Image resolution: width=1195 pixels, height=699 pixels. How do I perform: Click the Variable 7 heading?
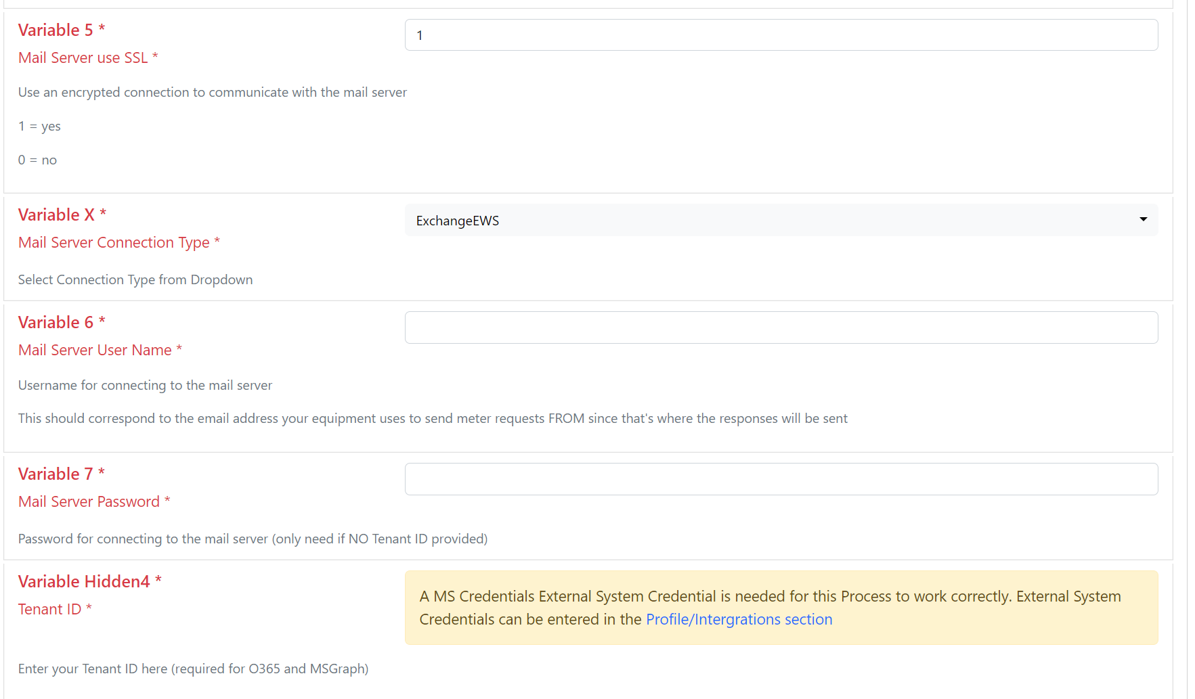[62, 474]
